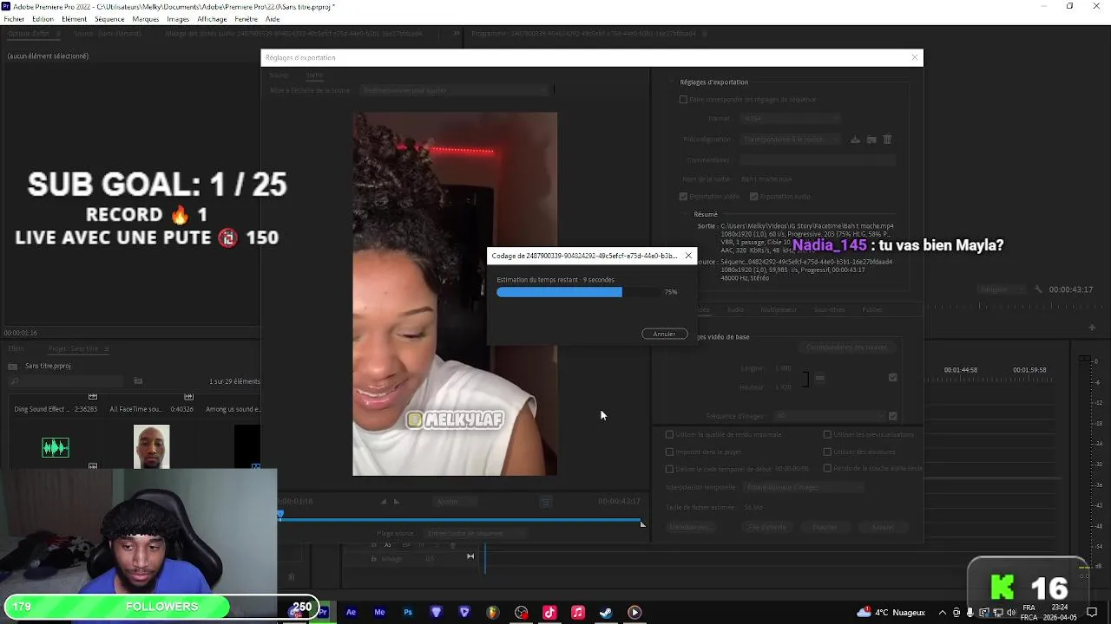Open the Edition menu
This screenshot has width=1111, height=624.
coord(43,19)
